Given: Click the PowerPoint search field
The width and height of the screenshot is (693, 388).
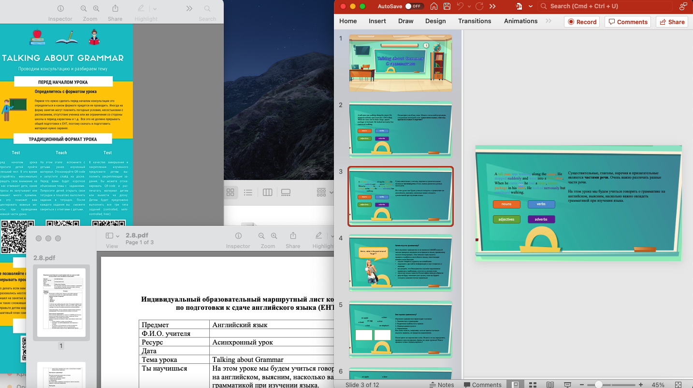Looking at the screenshot, I should 606,6.
